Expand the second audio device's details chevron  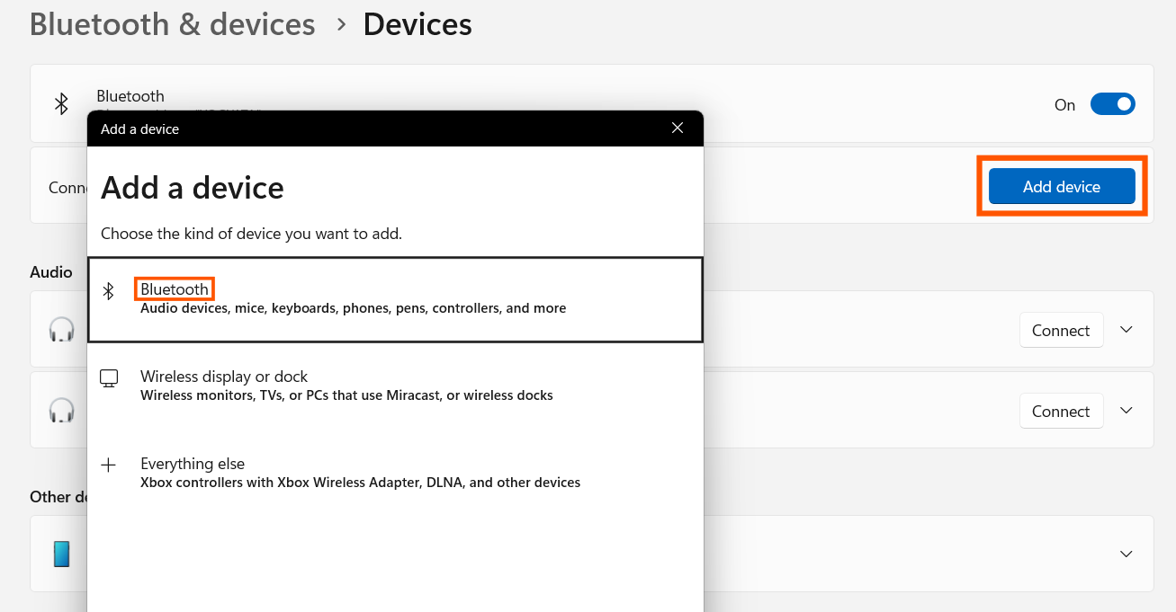pos(1127,411)
